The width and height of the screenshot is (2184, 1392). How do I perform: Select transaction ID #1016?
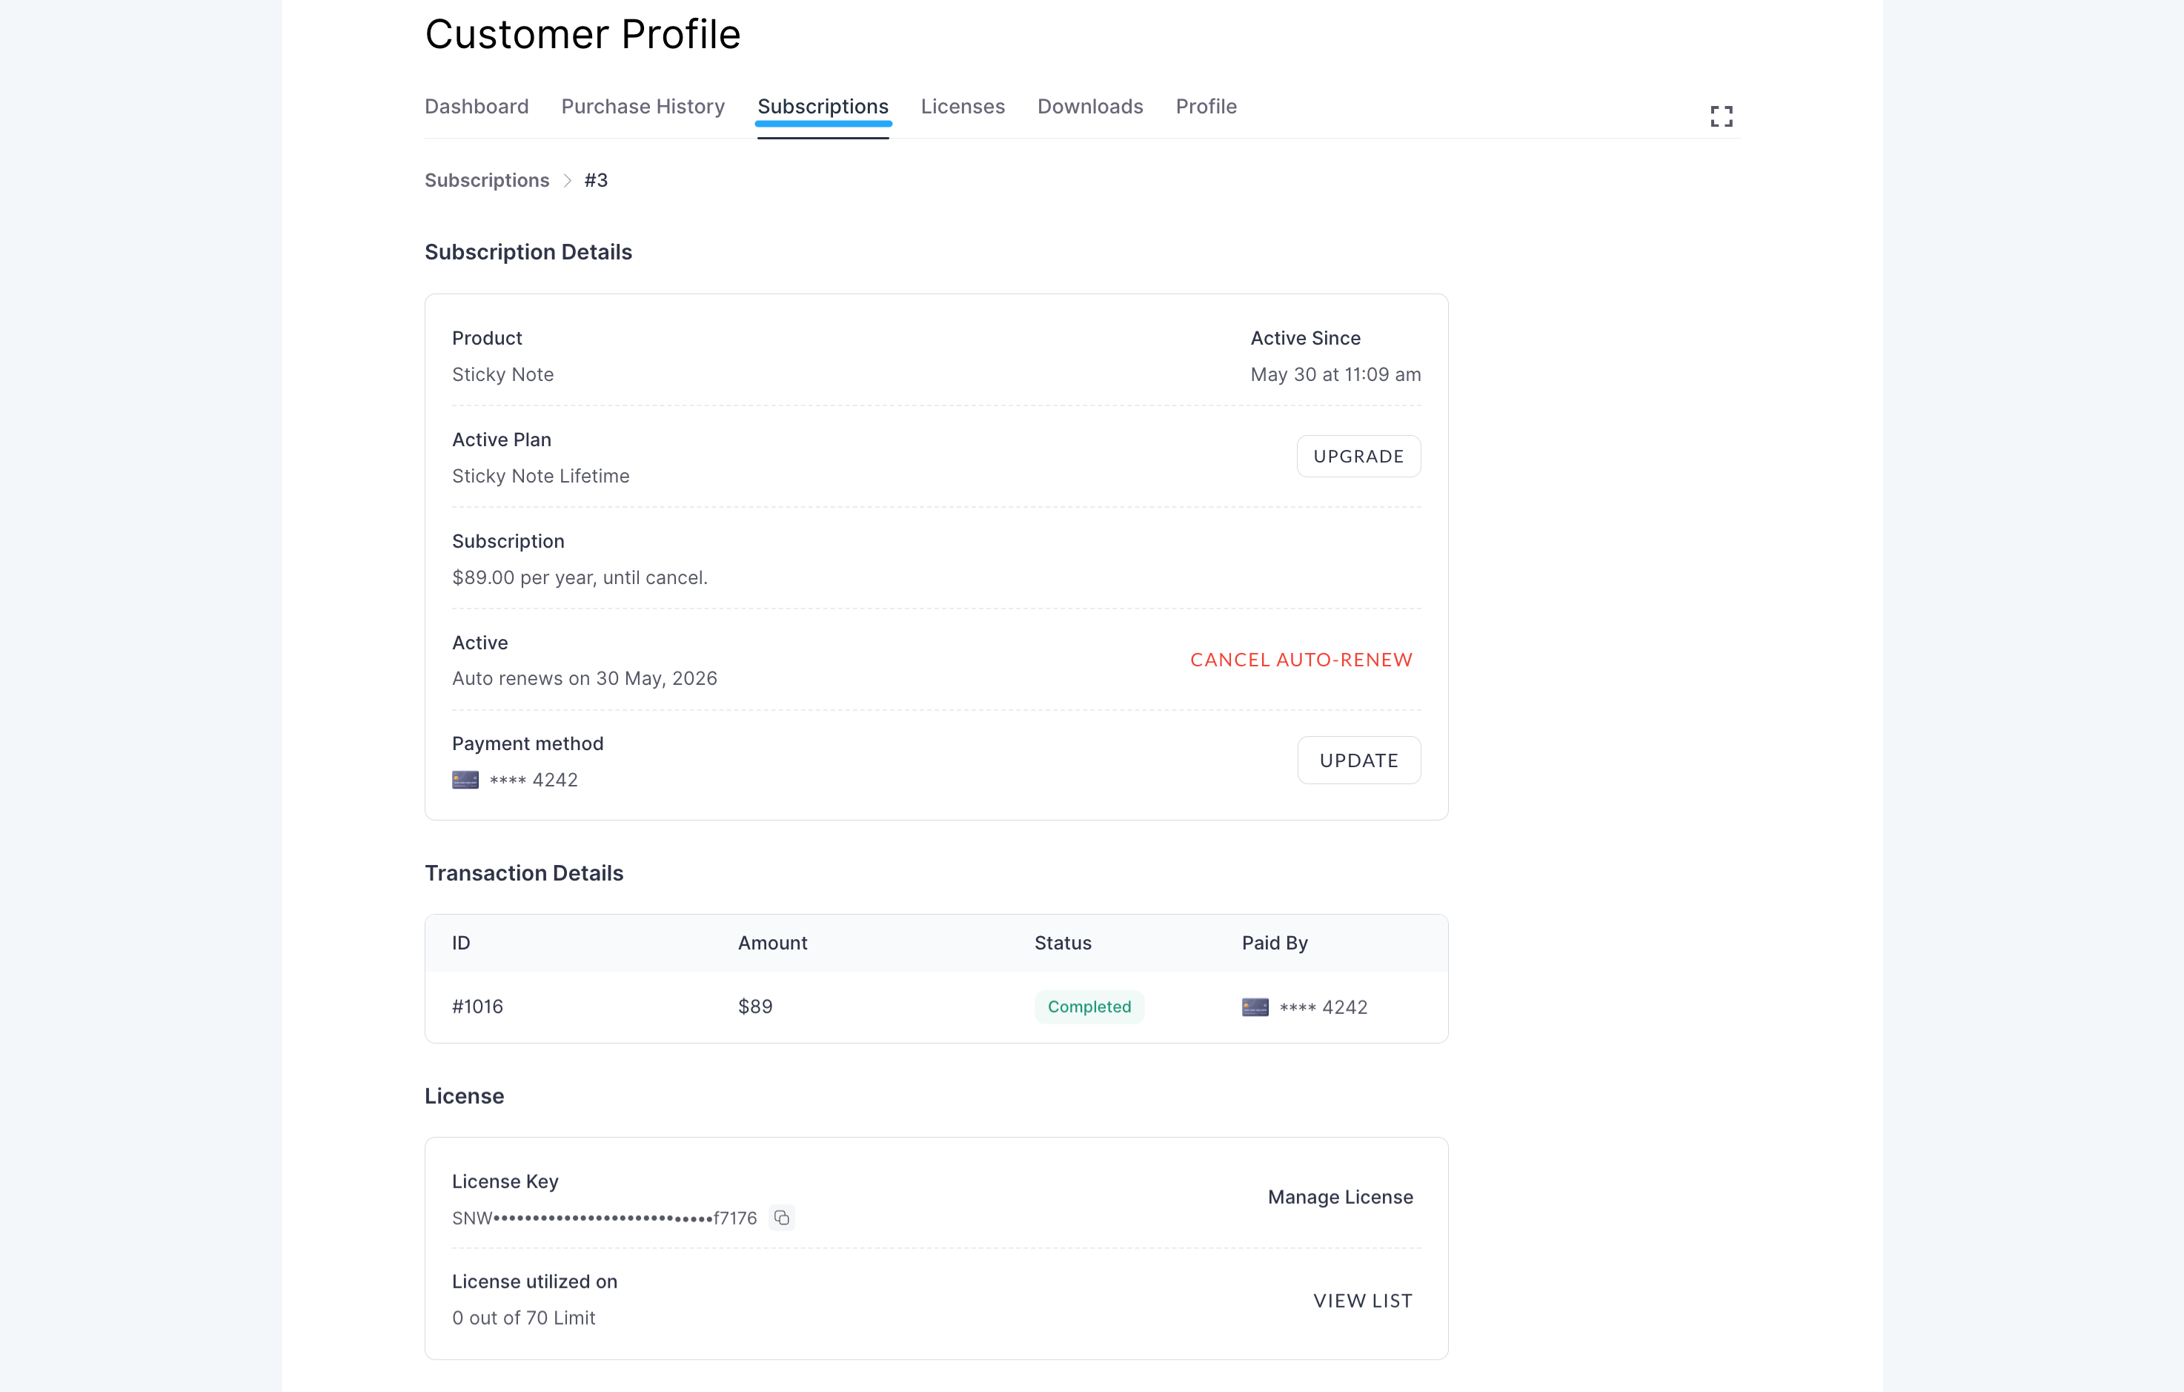click(x=477, y=1007)
